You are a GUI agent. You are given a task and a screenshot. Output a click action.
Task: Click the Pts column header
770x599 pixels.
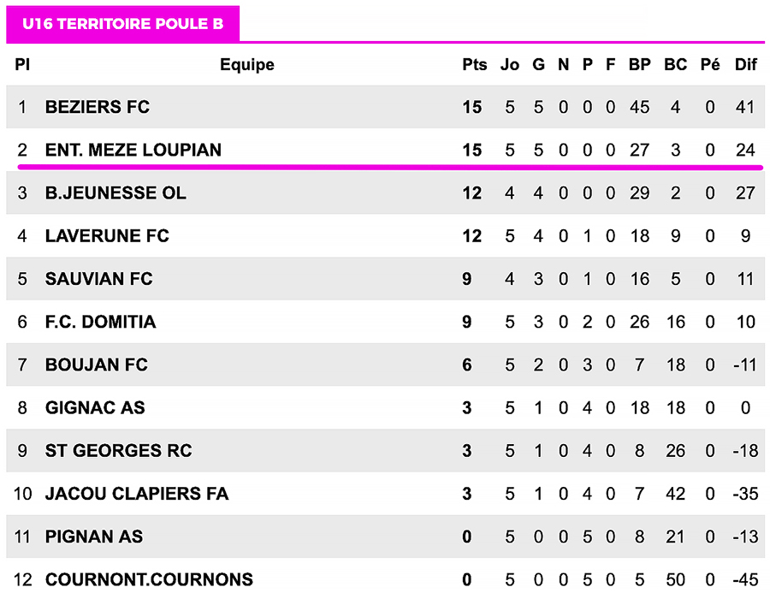tap(474, 64)
